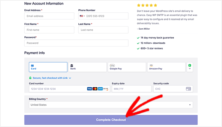
Task: Click the "New Account Information" heading
Action: (x=44, y=4)
